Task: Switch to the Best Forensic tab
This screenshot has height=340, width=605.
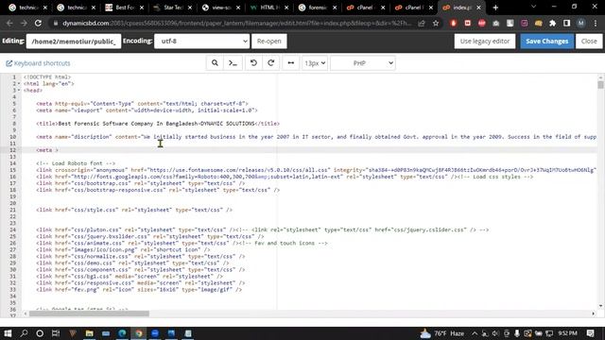Action: 125,8
